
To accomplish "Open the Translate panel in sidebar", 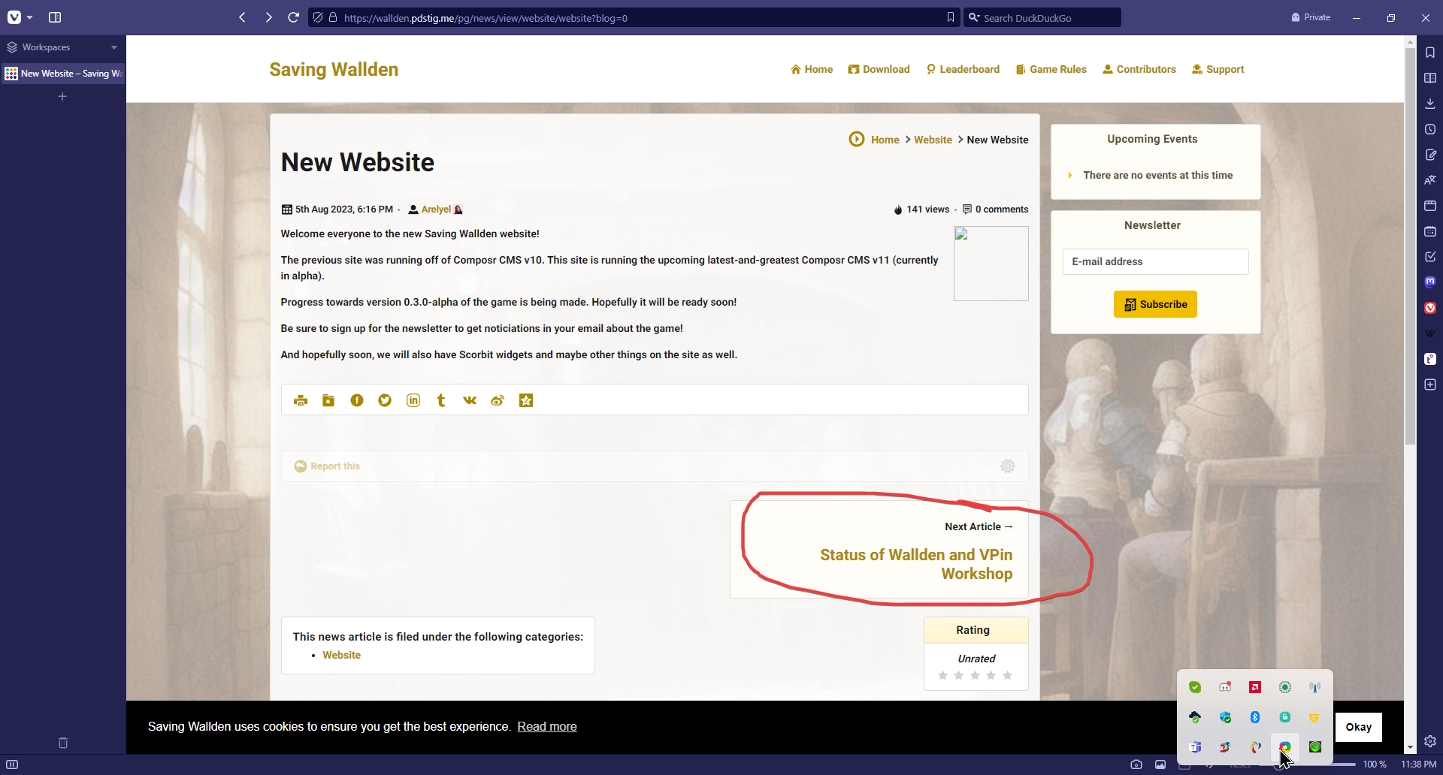I will [1429, 180].
